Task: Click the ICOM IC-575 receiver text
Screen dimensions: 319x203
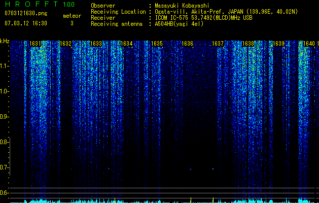Action: (203, 18)
